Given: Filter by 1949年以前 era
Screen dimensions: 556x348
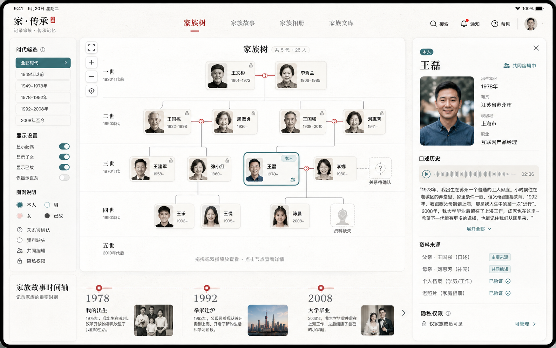Looking at the screenshot, I should pyautogui.click(x=43, y=74).
